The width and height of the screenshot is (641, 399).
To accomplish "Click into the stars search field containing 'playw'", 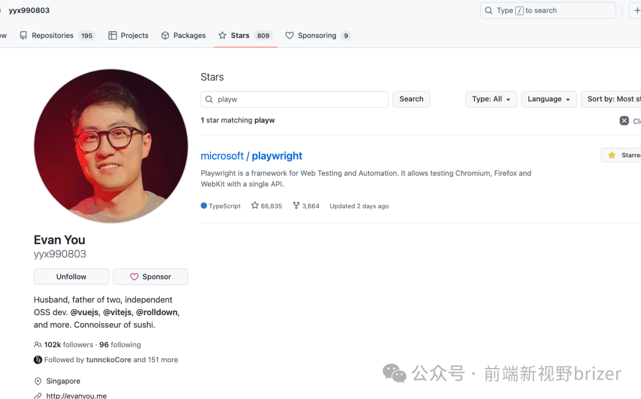I will pos(294,99).
